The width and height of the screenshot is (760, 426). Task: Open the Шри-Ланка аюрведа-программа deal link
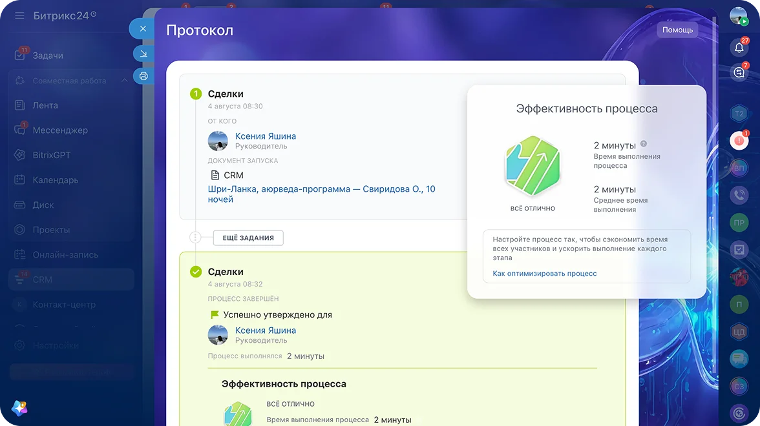321,194
